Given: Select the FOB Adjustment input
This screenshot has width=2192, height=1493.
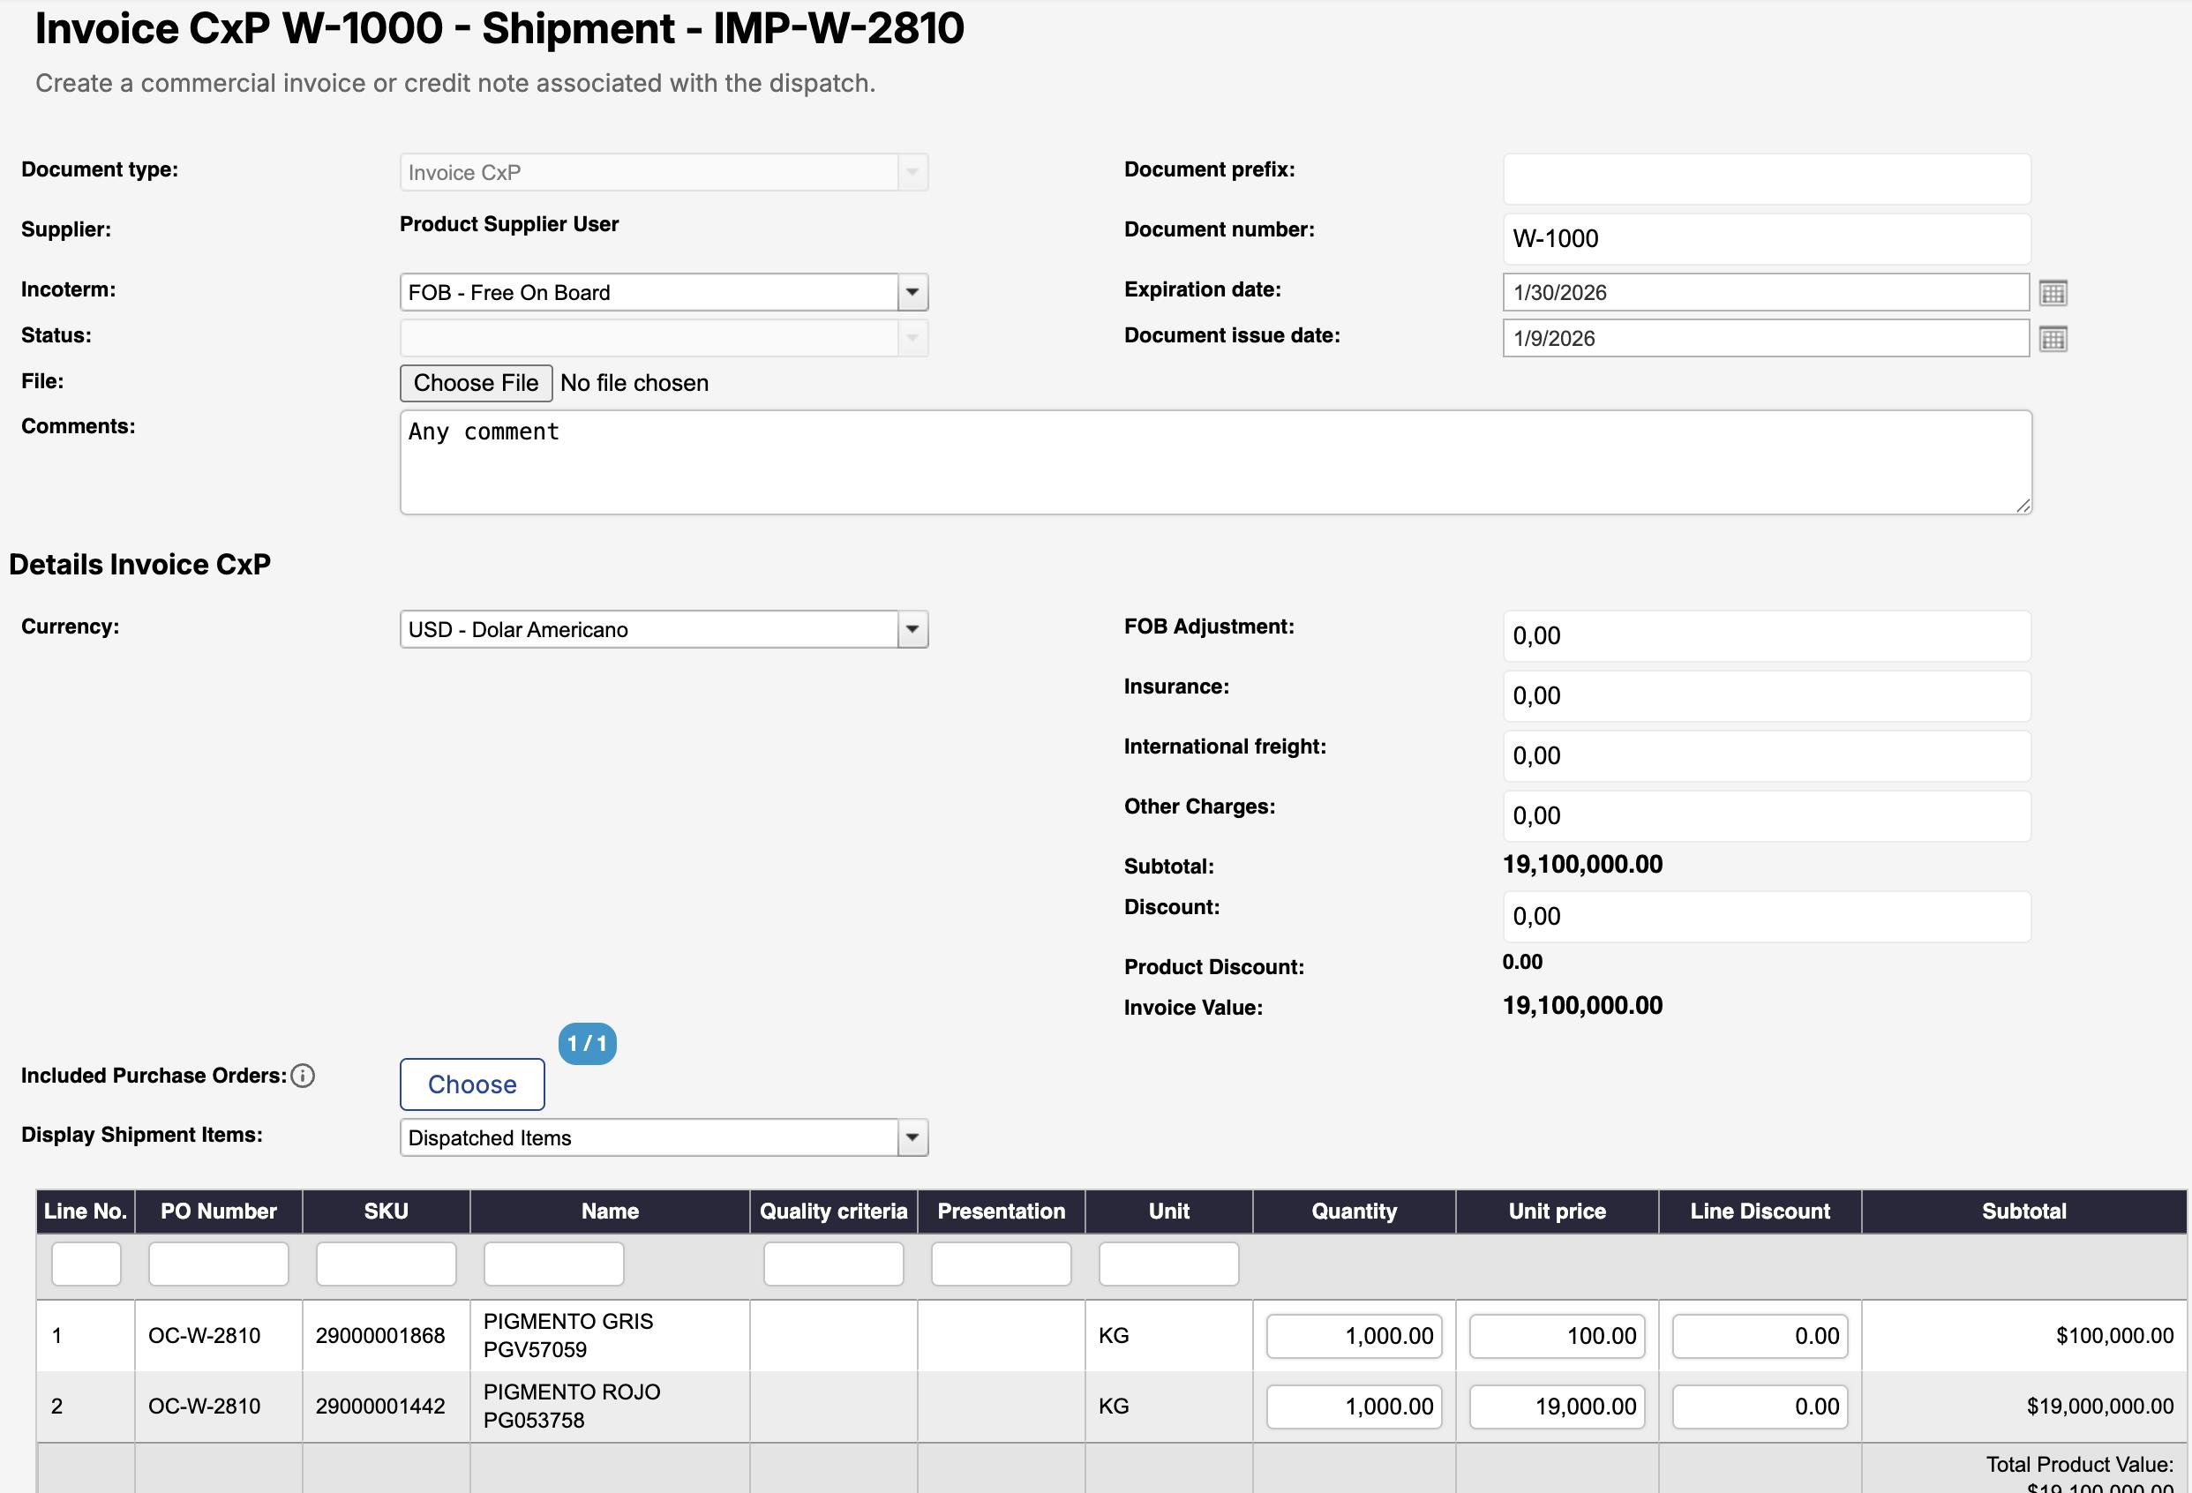Looking at the screenshot, I should (1766, 635).
